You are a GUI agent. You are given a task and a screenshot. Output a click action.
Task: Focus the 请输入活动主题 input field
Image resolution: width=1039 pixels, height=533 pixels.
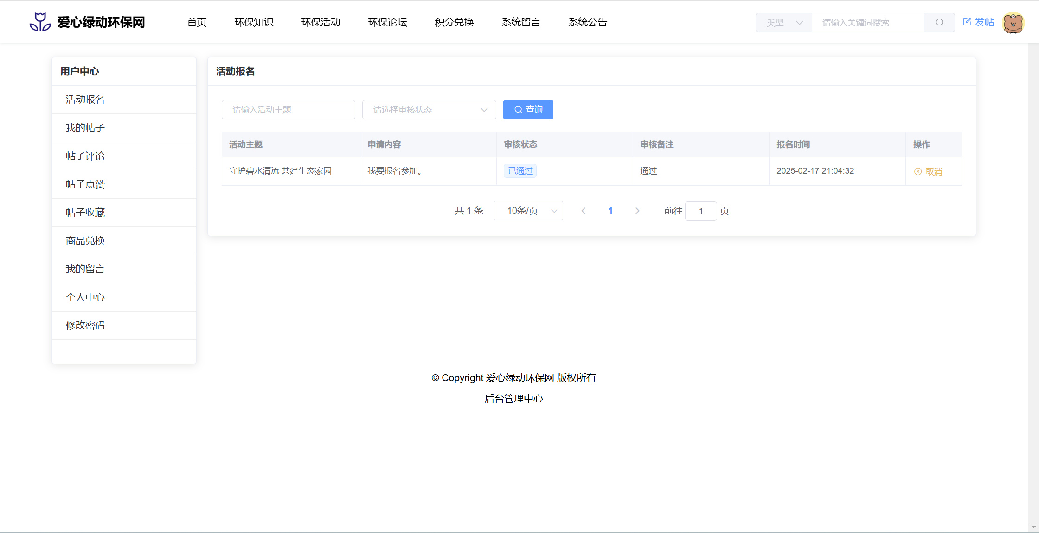pos(289,110)
